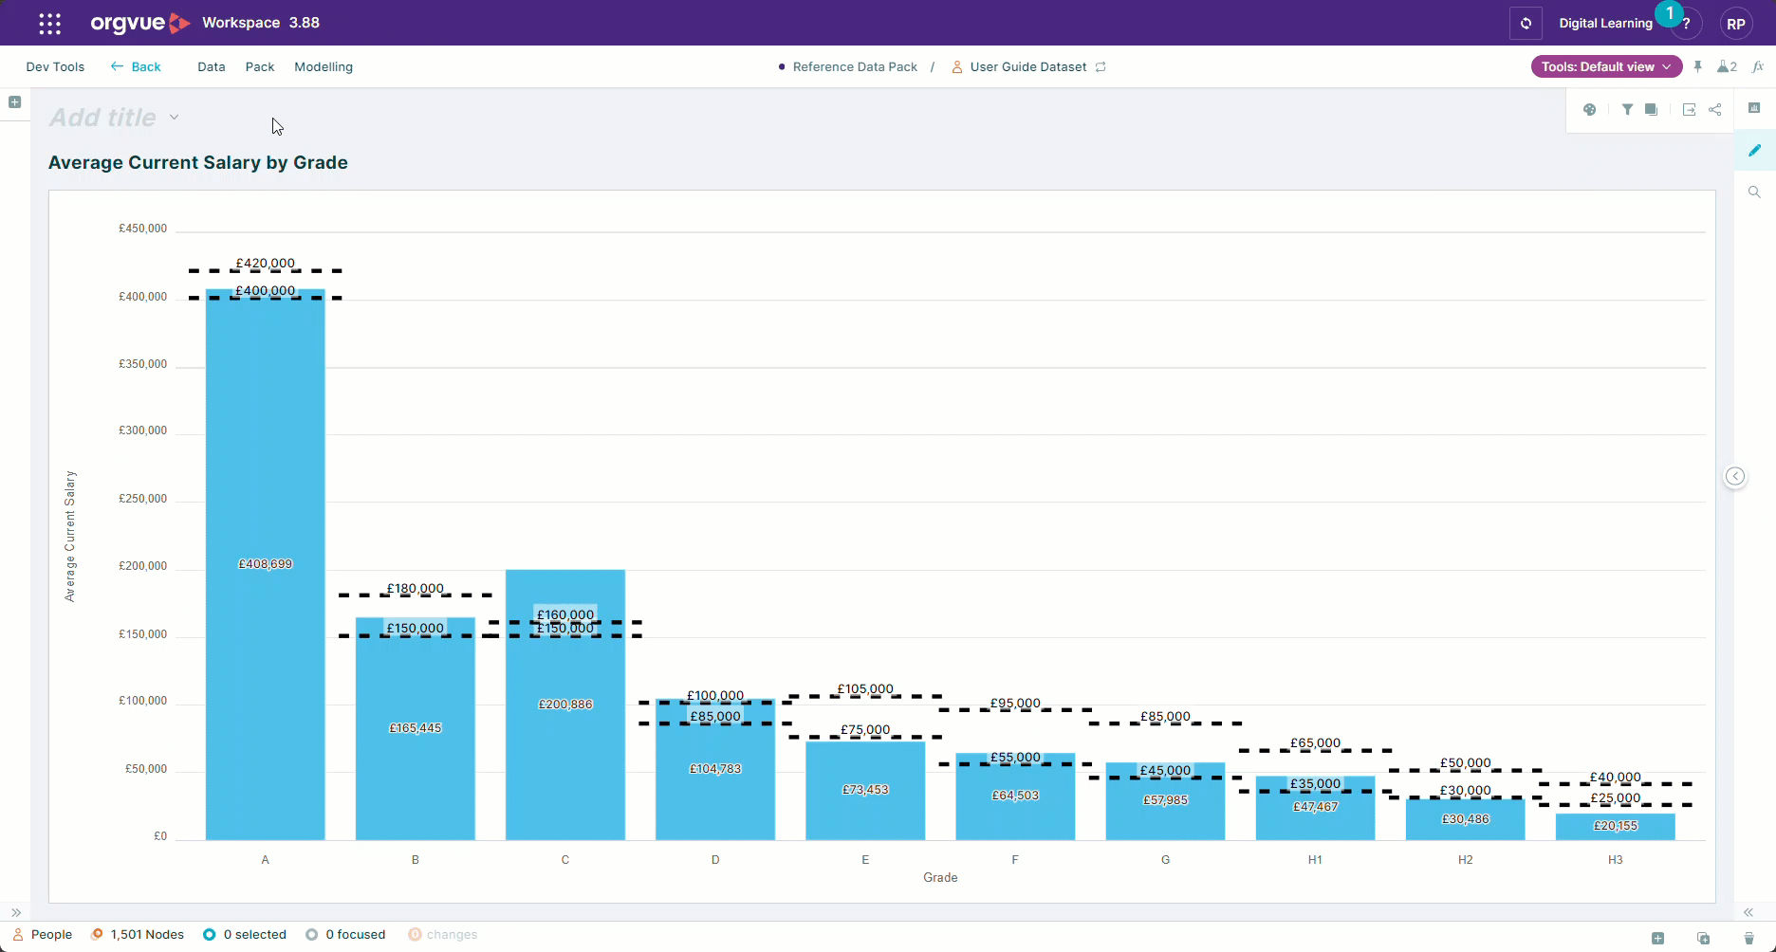Go Back using the Back link
1776x952 pixels.
click(136, 66)
